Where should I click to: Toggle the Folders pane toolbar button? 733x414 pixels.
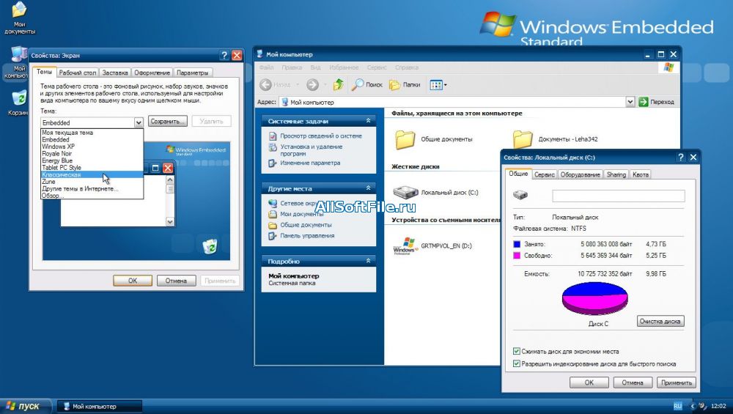405,84
